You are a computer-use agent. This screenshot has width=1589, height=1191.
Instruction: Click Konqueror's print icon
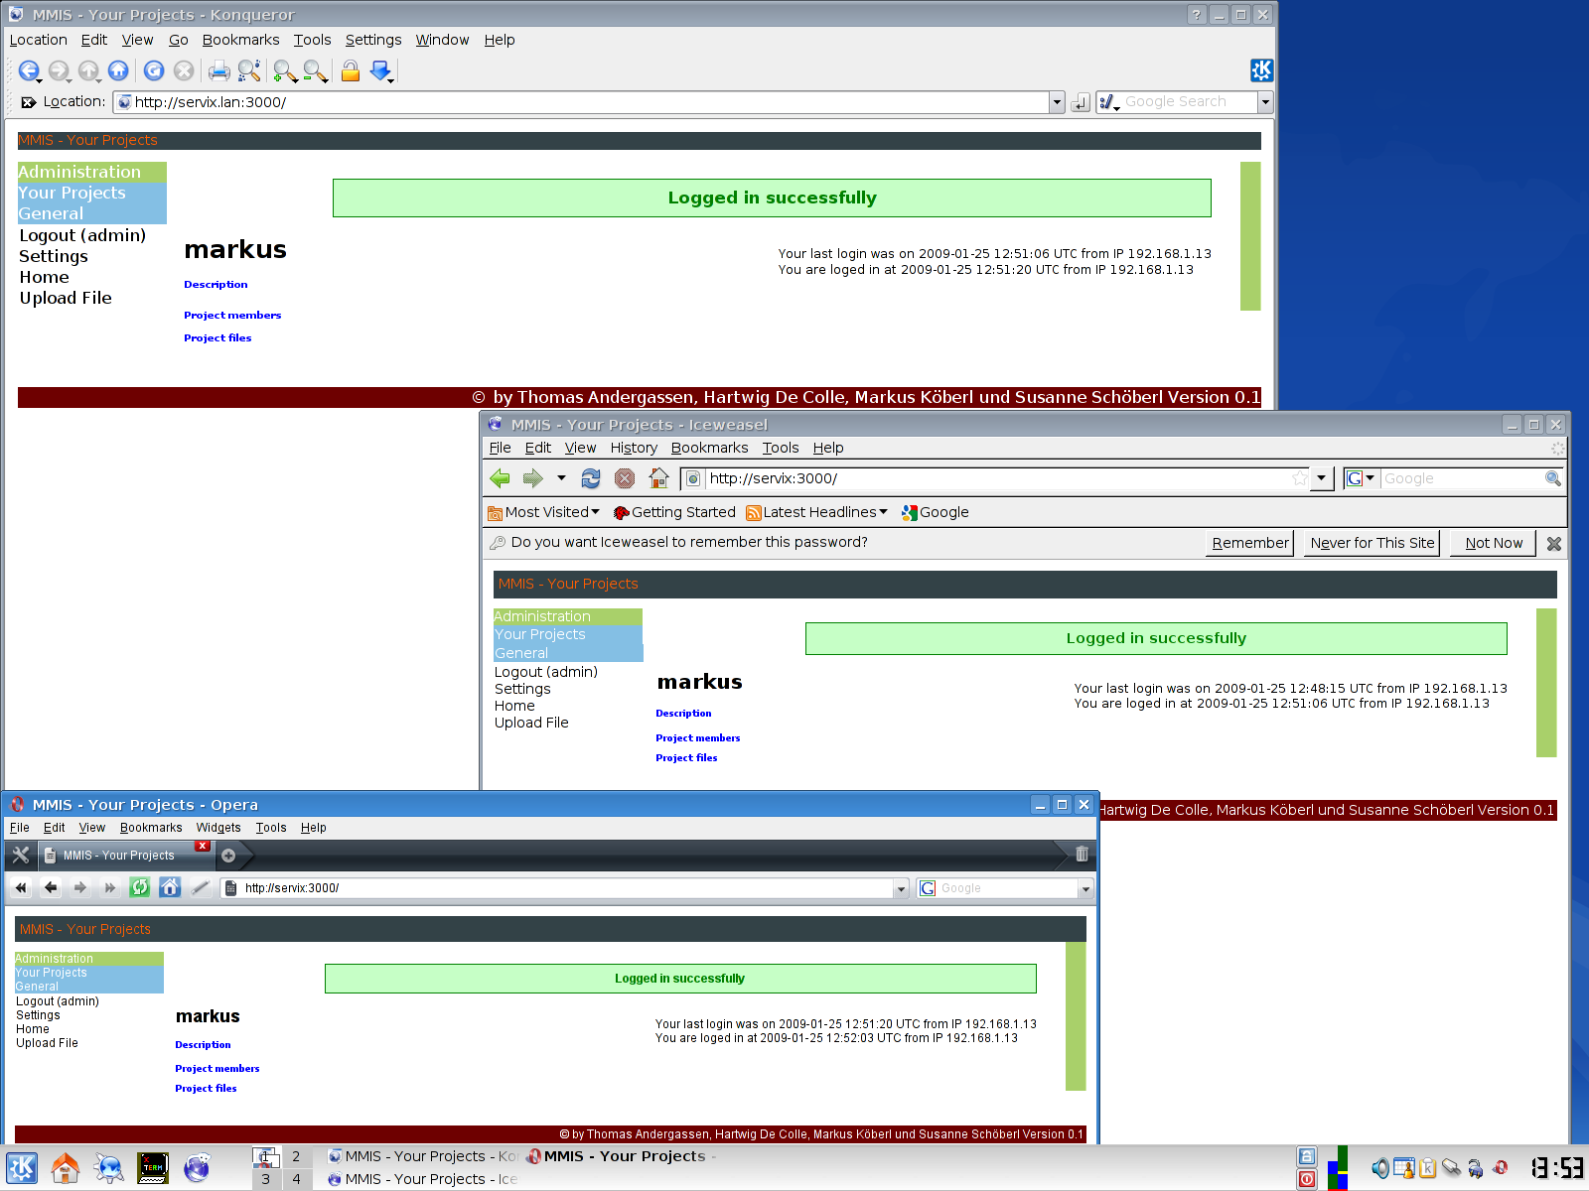(218, 70)
